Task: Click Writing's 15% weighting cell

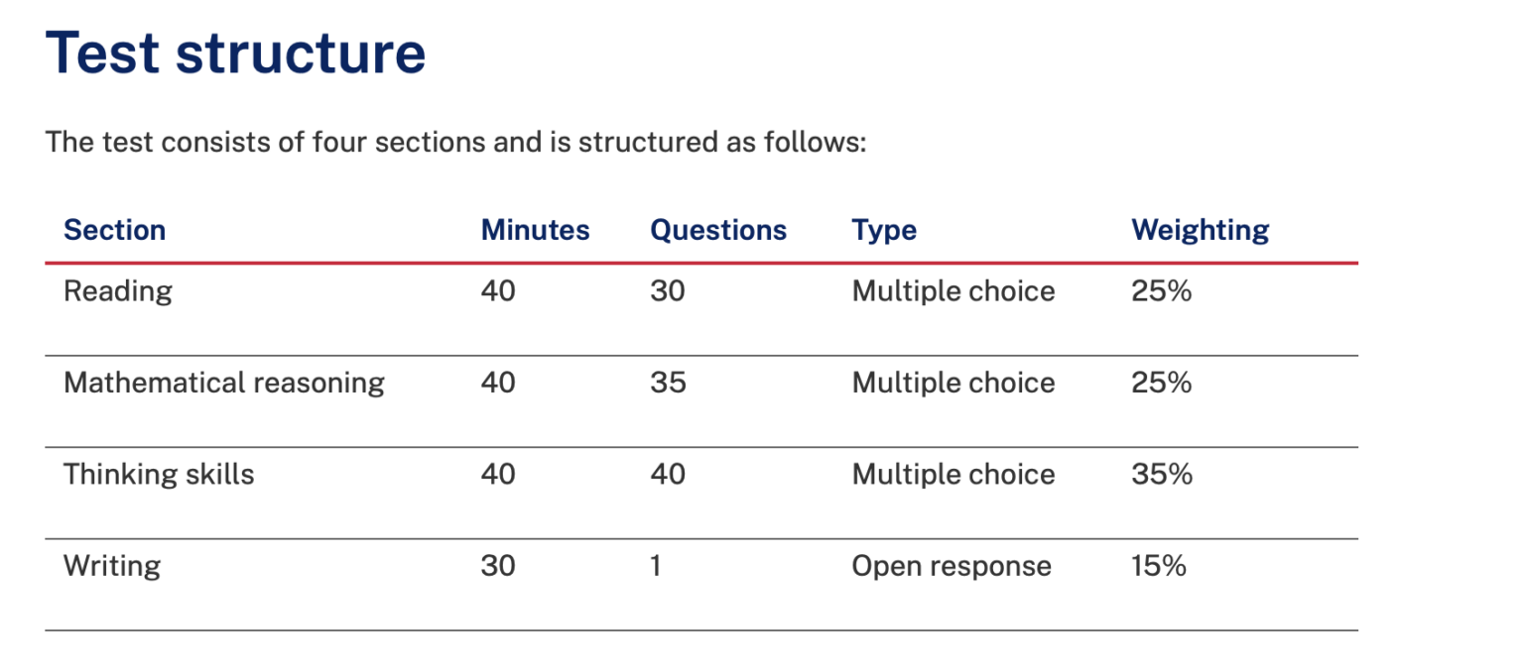Action: coord(1158,566)
